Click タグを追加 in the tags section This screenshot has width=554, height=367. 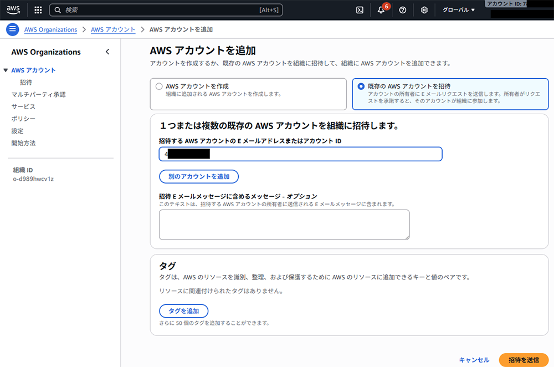pos(183,311)
